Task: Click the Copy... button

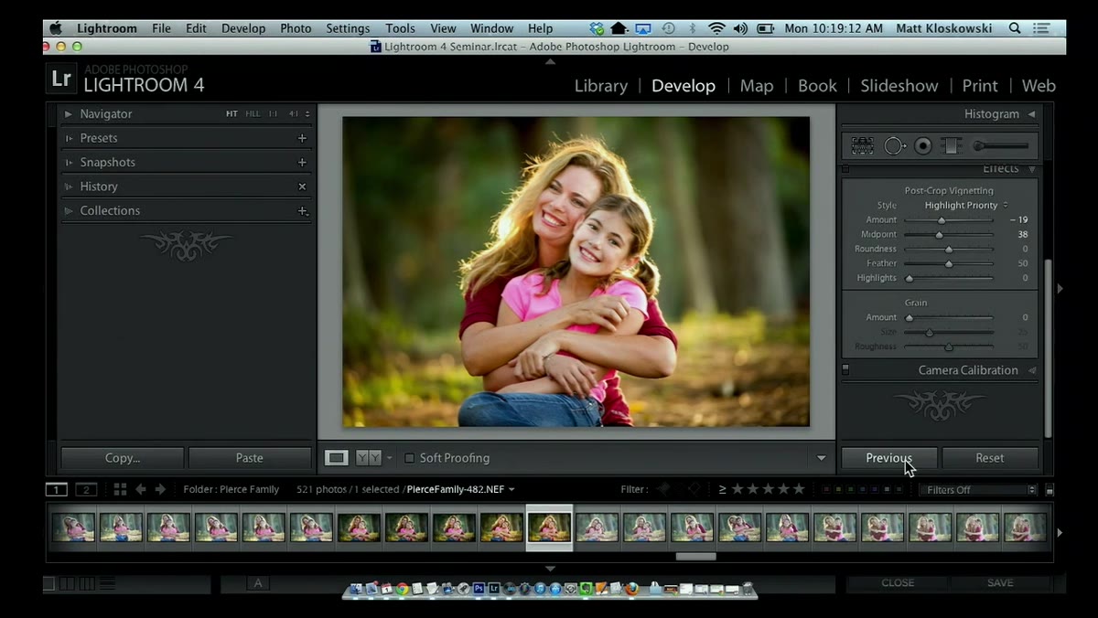Action: pyautogui.click(x=123, y=458)
